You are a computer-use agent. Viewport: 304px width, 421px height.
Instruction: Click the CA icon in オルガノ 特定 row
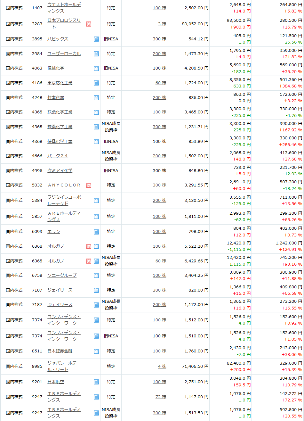point(89,246)
